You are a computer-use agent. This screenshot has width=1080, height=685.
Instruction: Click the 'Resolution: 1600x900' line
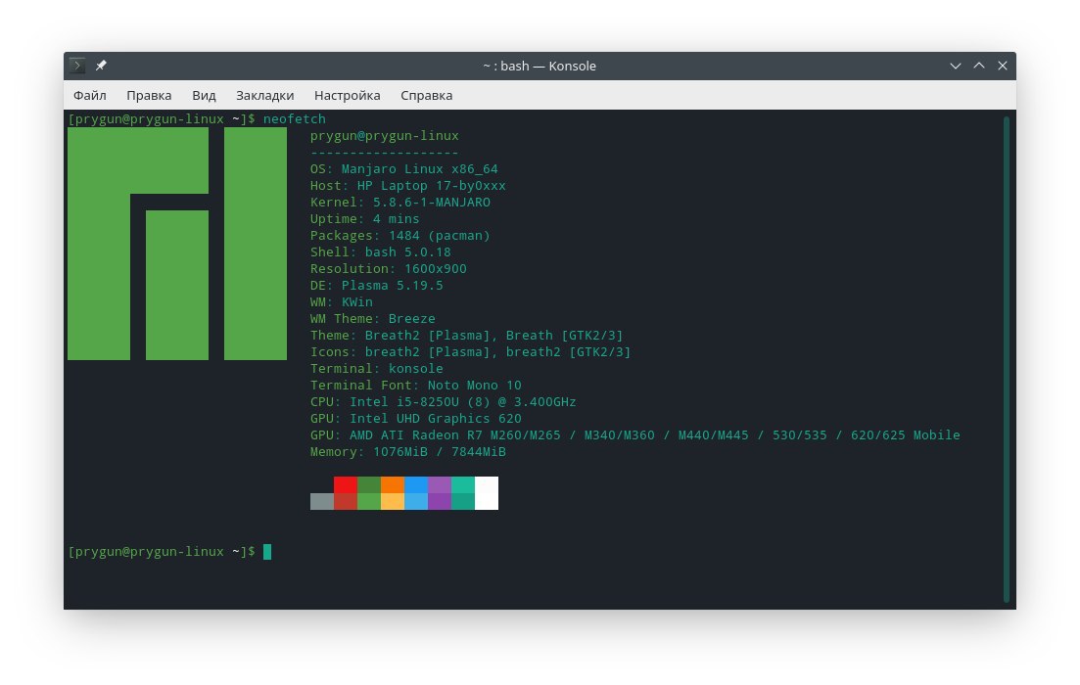tap(389, 268)
